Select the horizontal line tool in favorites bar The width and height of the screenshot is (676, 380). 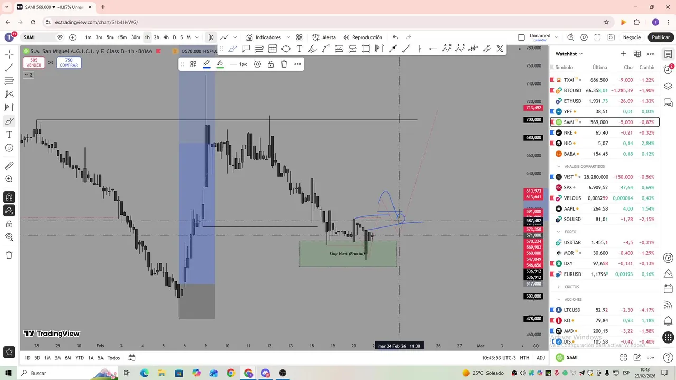[x=433, y=49]
